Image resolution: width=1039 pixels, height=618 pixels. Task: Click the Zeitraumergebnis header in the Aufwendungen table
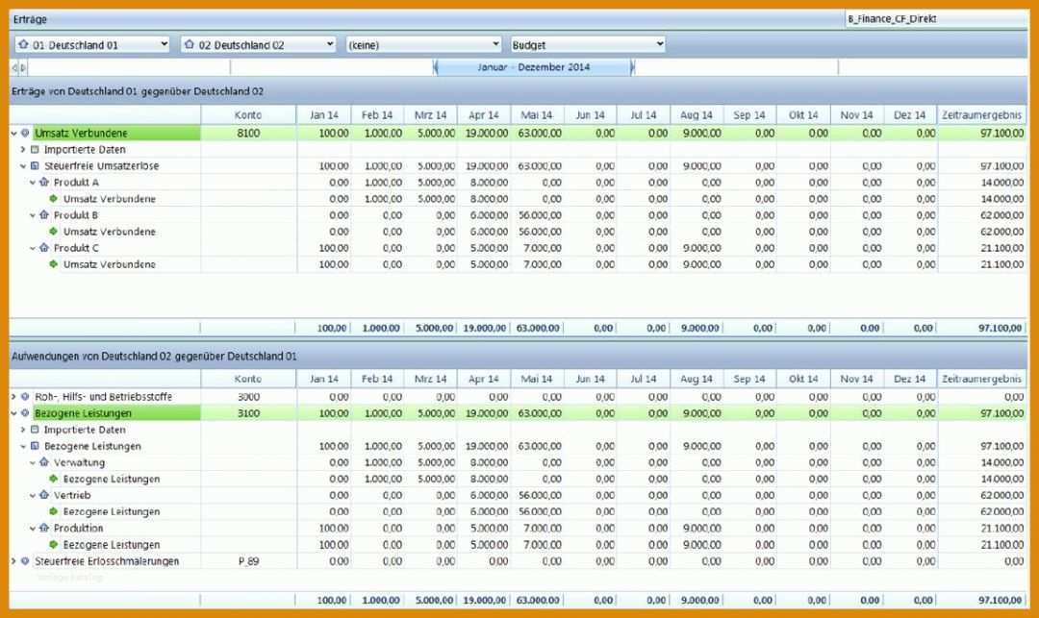pos(982,379)
